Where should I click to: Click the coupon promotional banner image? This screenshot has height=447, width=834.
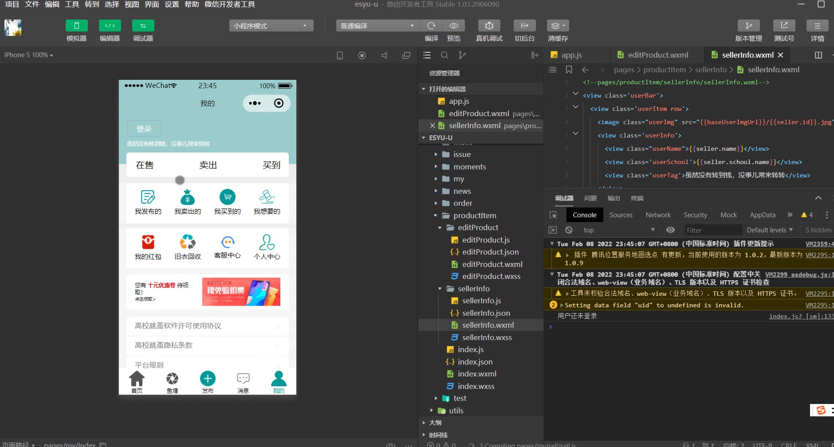tap(241, 292)
